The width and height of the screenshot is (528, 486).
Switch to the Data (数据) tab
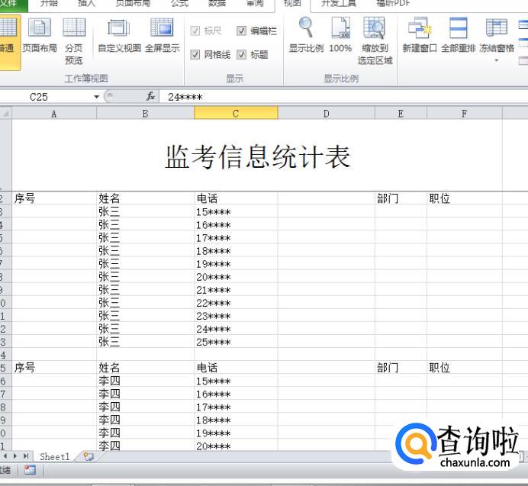tap(217, 4)
